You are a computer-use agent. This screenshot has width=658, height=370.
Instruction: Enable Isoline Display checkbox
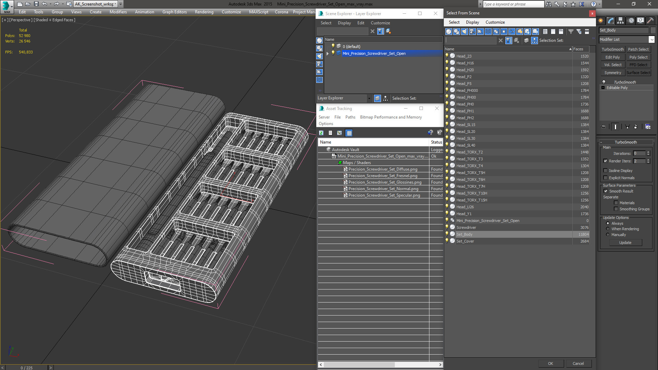click(x=605, y=171)
